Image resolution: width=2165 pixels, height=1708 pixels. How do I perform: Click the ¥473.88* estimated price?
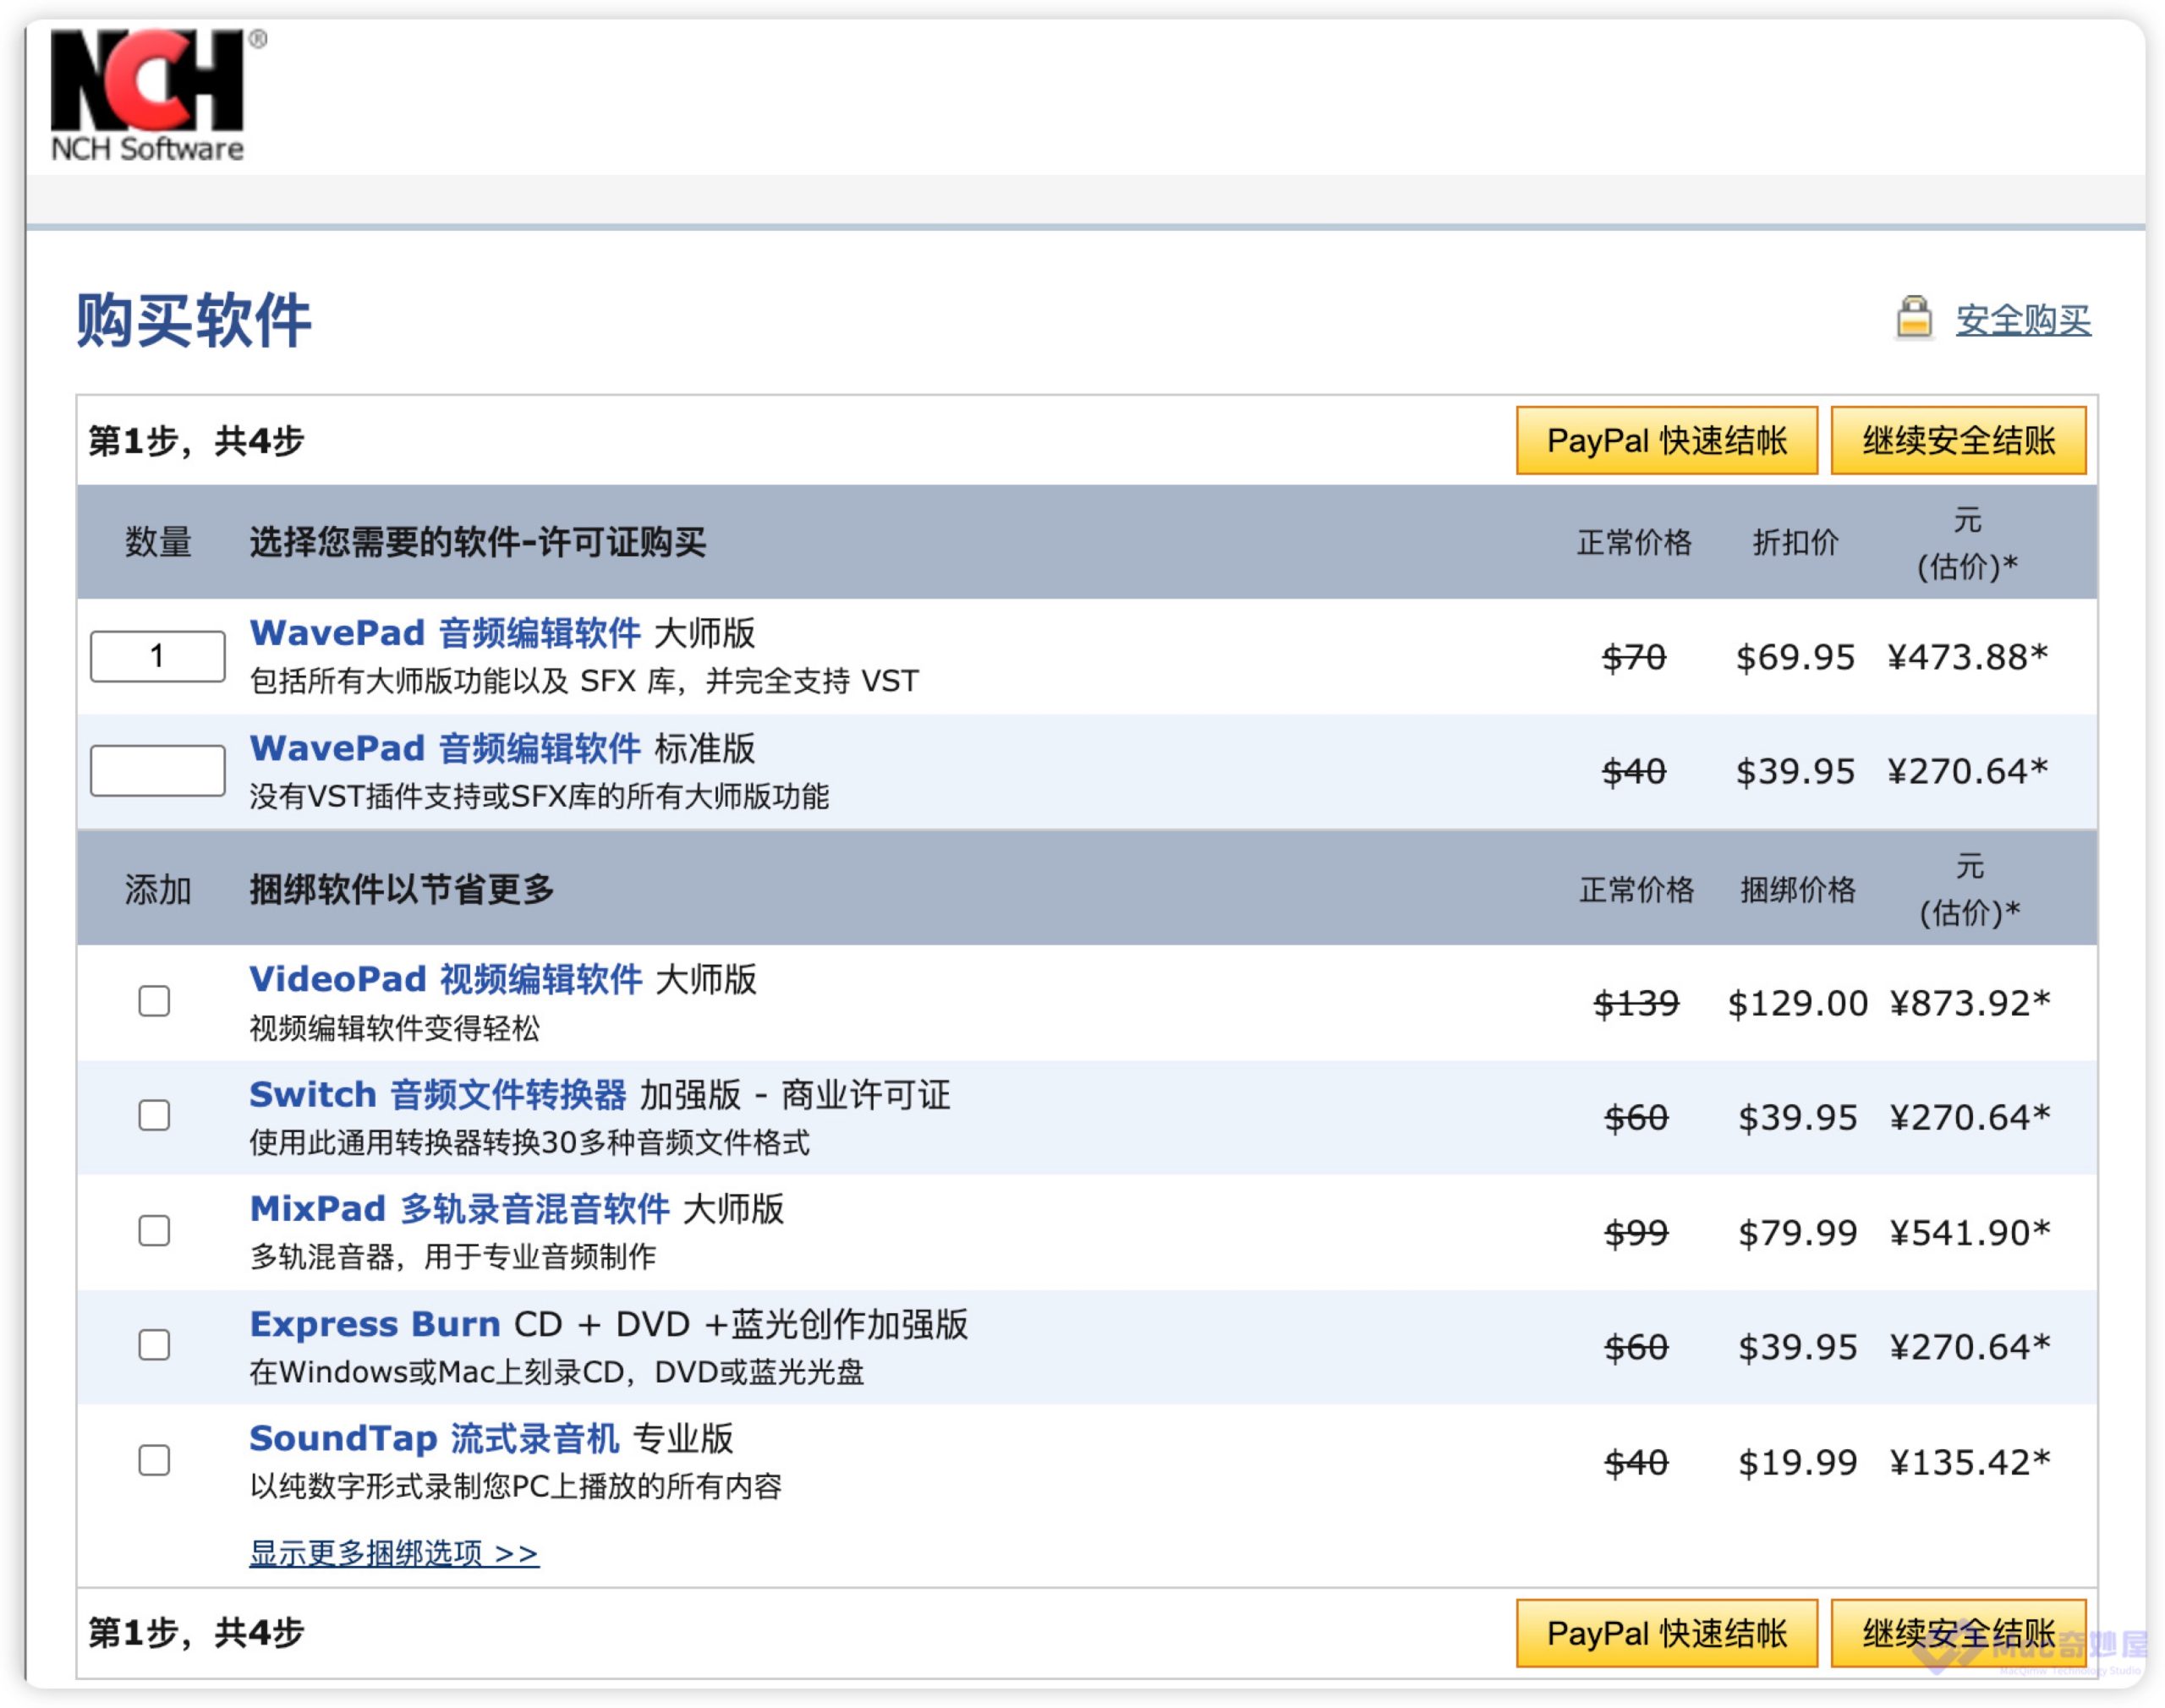pyautogui.click(x=1967, y=657)
